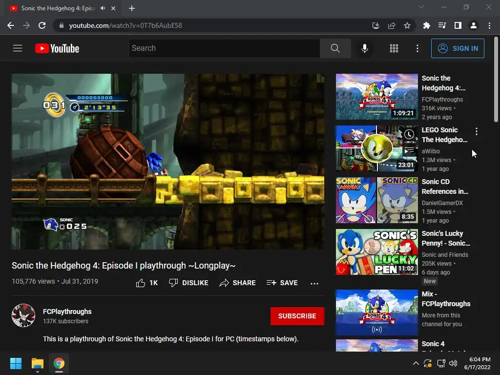500x375 pixels.
Task: Open more actions ellipsis below video
Action: pos(314,283)
